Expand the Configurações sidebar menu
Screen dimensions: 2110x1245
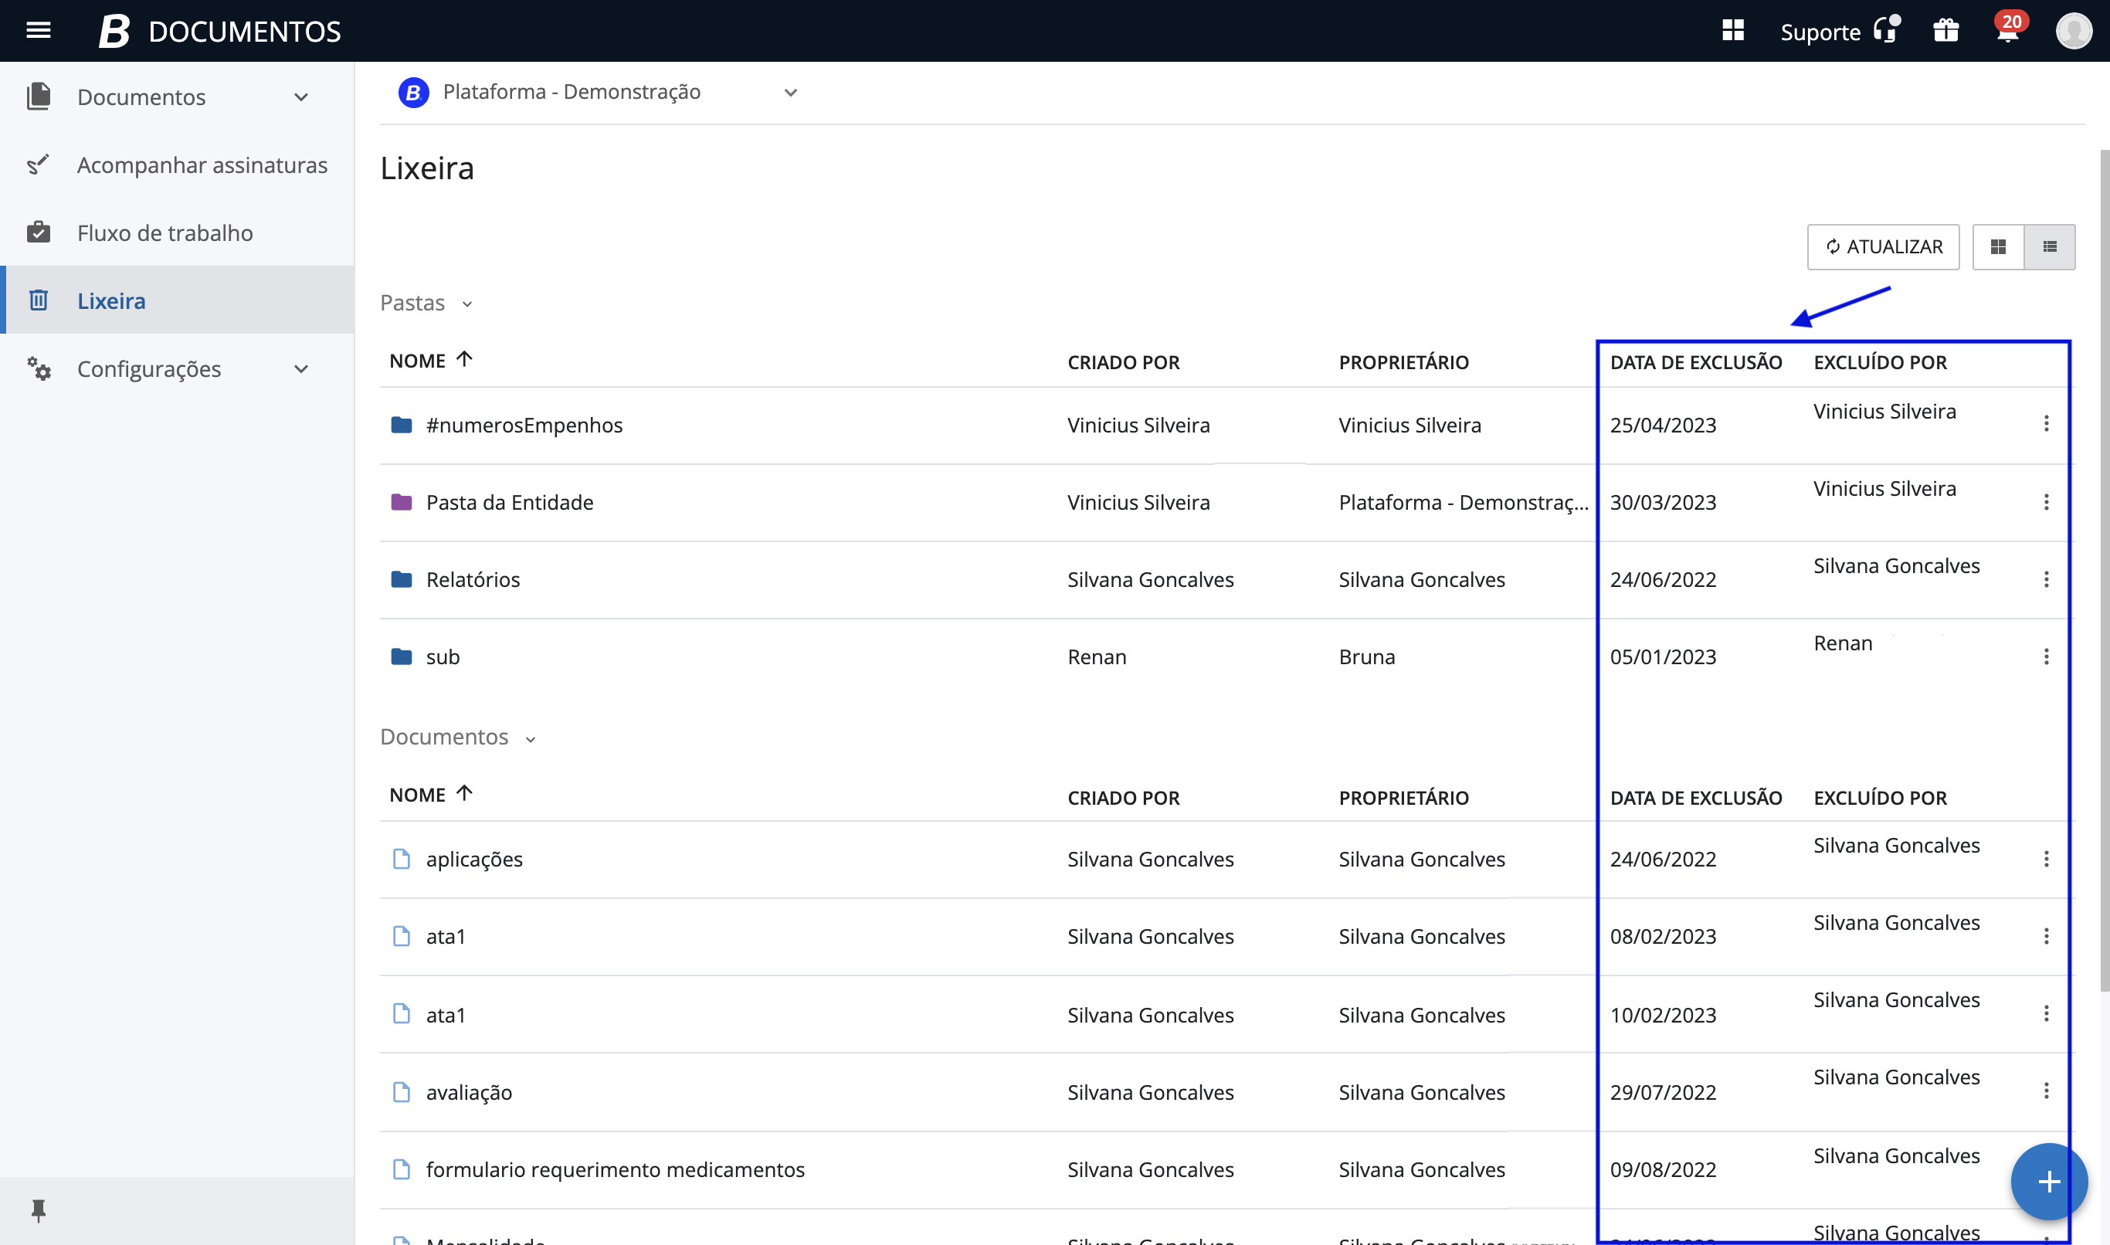point(301,369)
